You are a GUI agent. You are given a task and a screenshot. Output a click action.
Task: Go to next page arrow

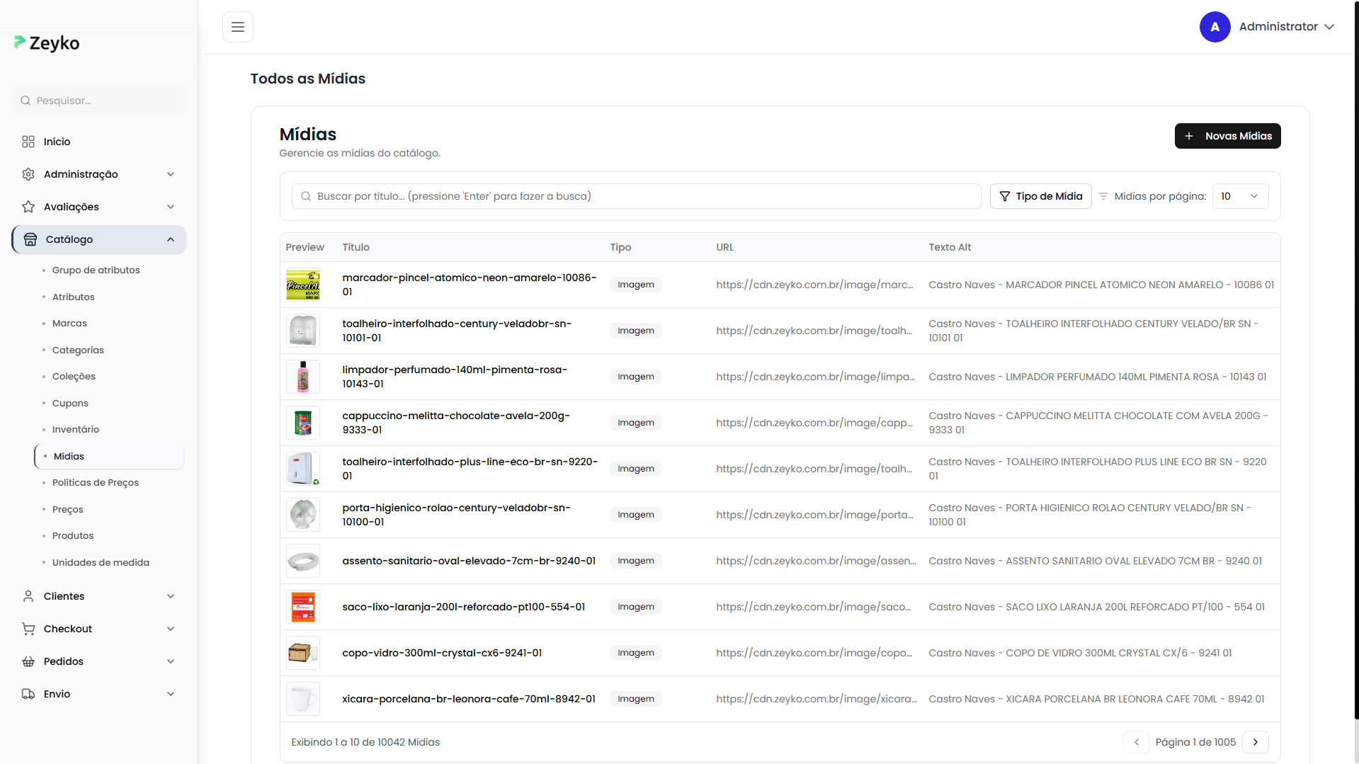pyautogui.click(x=1255, y=742)
